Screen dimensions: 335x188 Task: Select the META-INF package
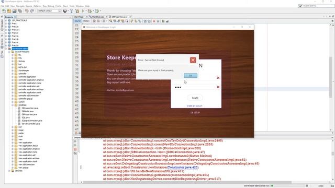click(x=23, y=67)
